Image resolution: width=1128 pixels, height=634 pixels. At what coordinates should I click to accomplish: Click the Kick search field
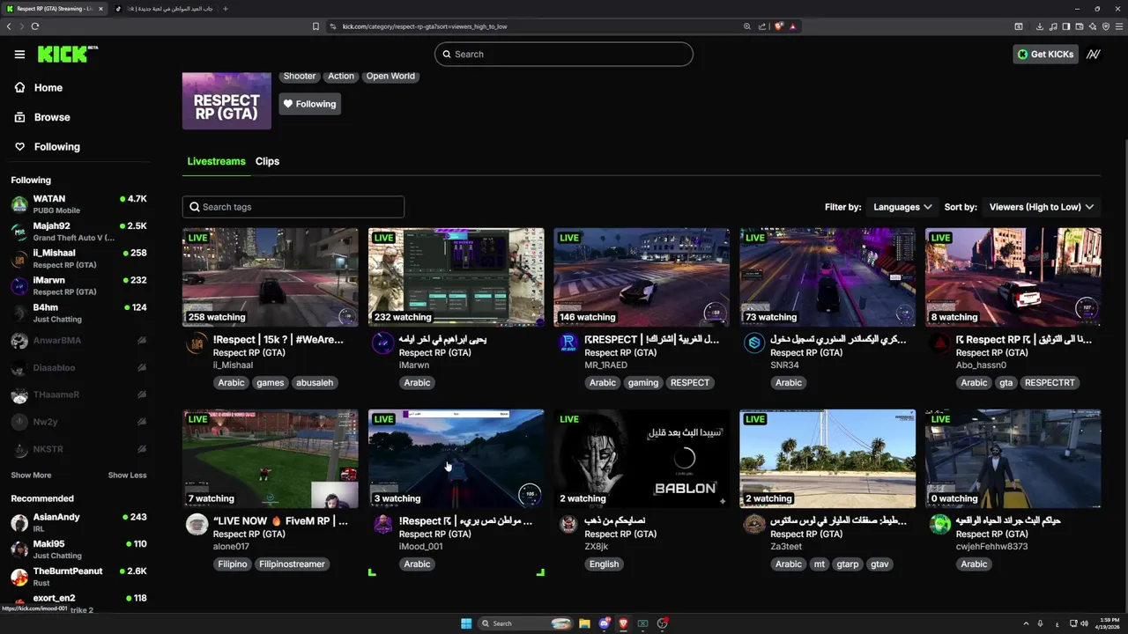click(x=564, y=55)
